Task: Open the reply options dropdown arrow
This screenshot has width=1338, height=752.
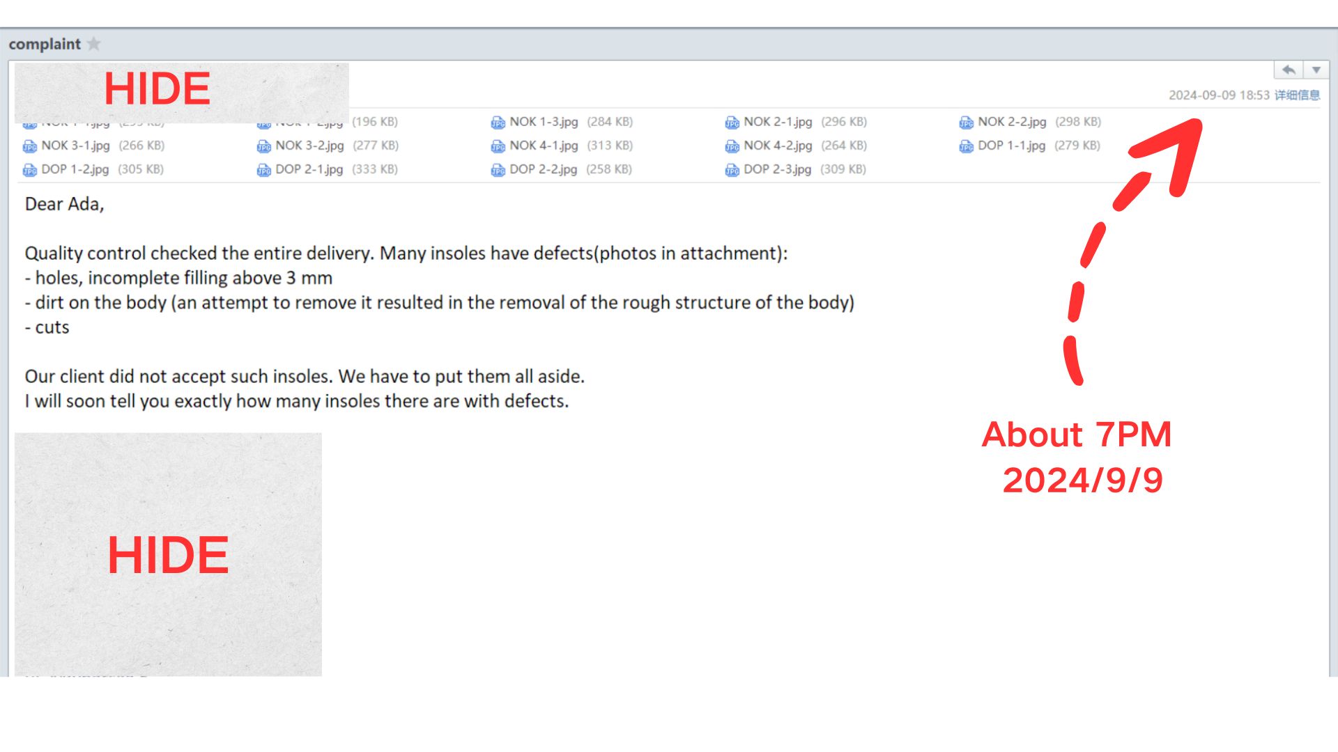Action: tap(1316, 70)
